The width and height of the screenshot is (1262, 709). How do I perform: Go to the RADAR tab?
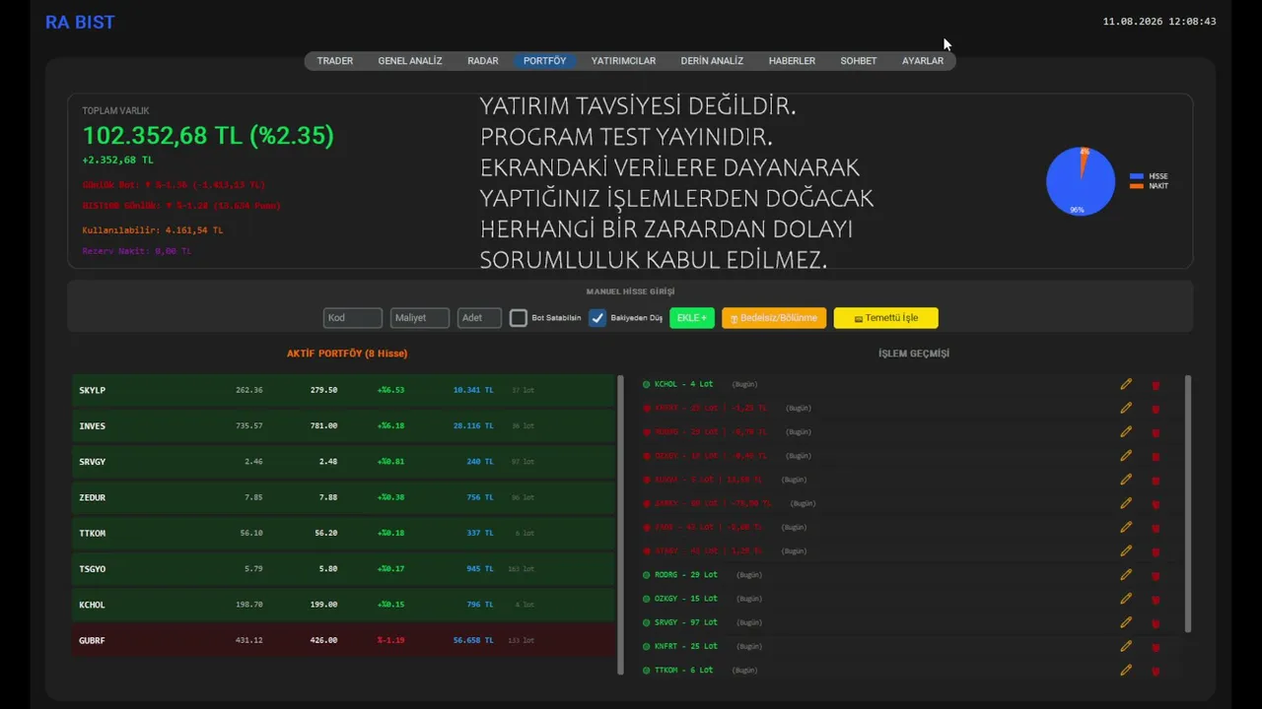483,61
